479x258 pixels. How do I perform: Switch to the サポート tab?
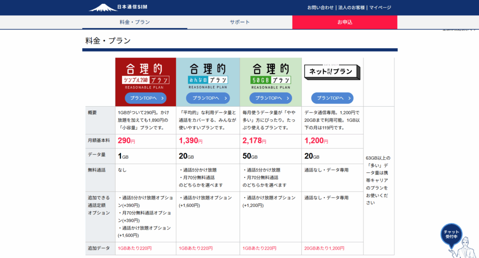(x=240, y=22)
